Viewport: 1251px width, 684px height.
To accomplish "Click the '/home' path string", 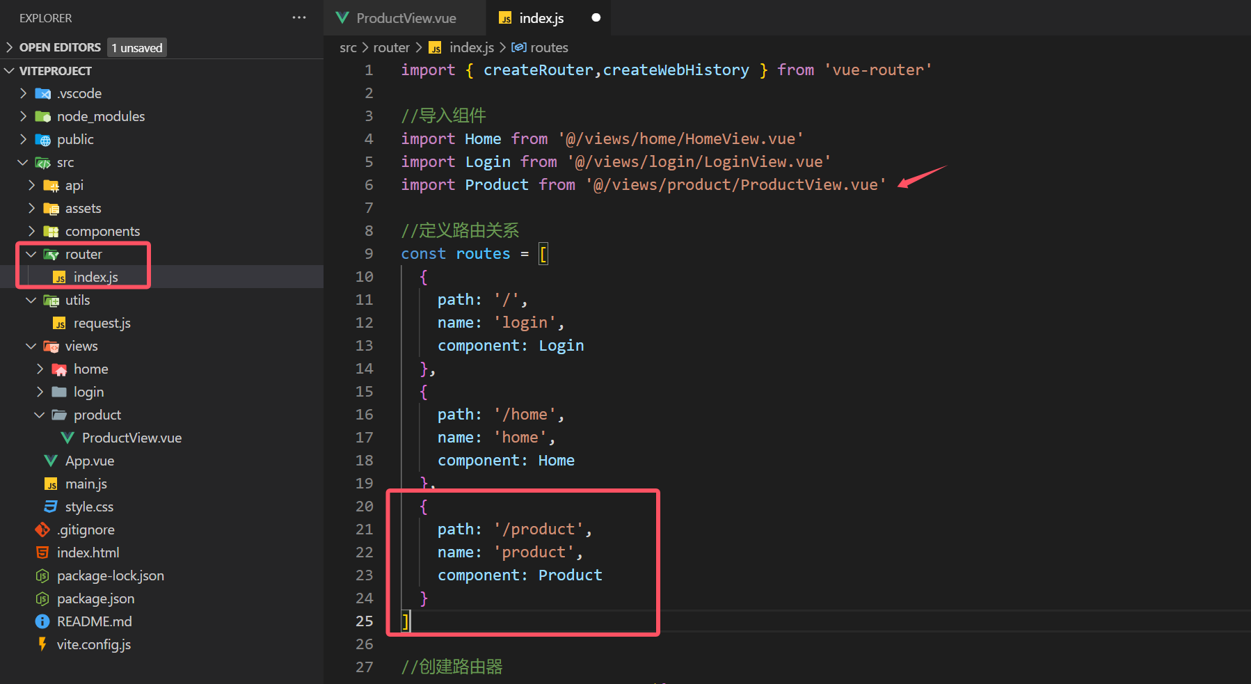I will click(x=525, y=414).
